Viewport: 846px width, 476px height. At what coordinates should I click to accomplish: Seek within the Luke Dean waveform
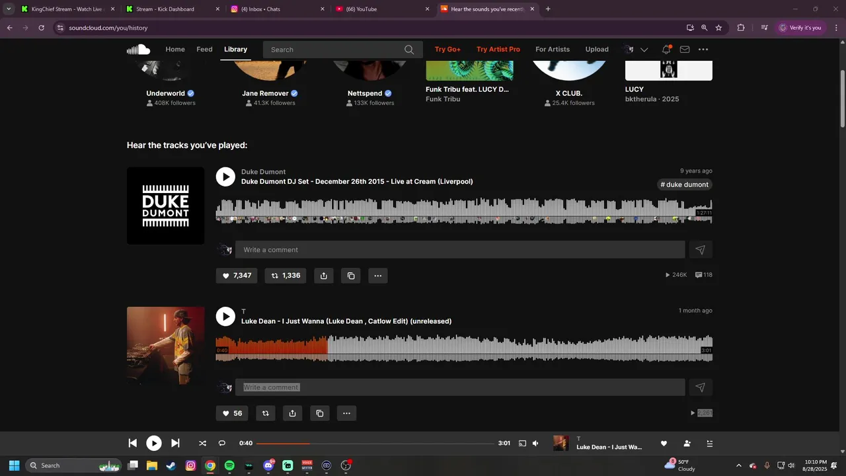tap(464, 348)
